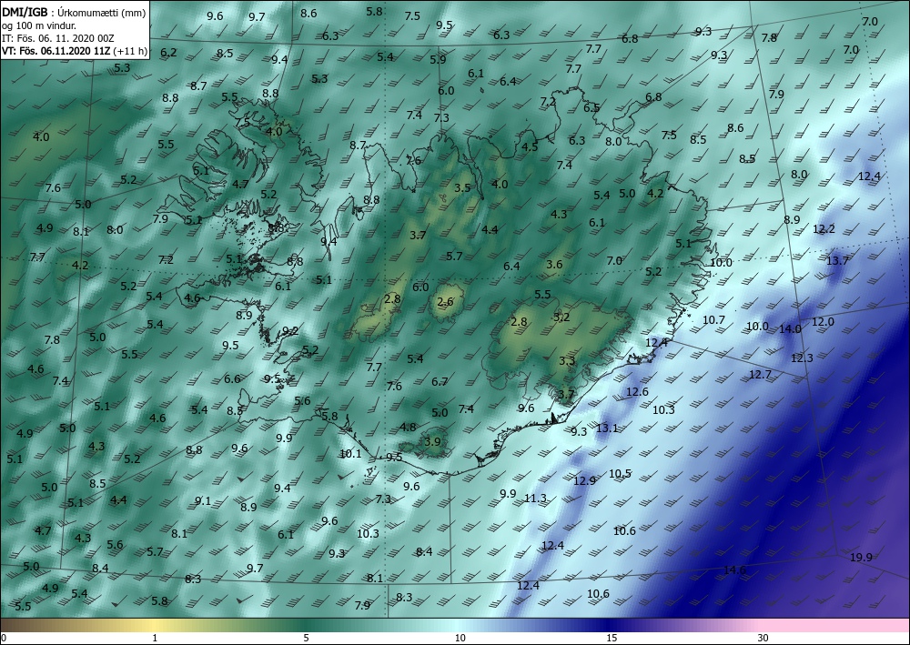
Task: Click the 1 label on the color scale
Action: [155, 639]
